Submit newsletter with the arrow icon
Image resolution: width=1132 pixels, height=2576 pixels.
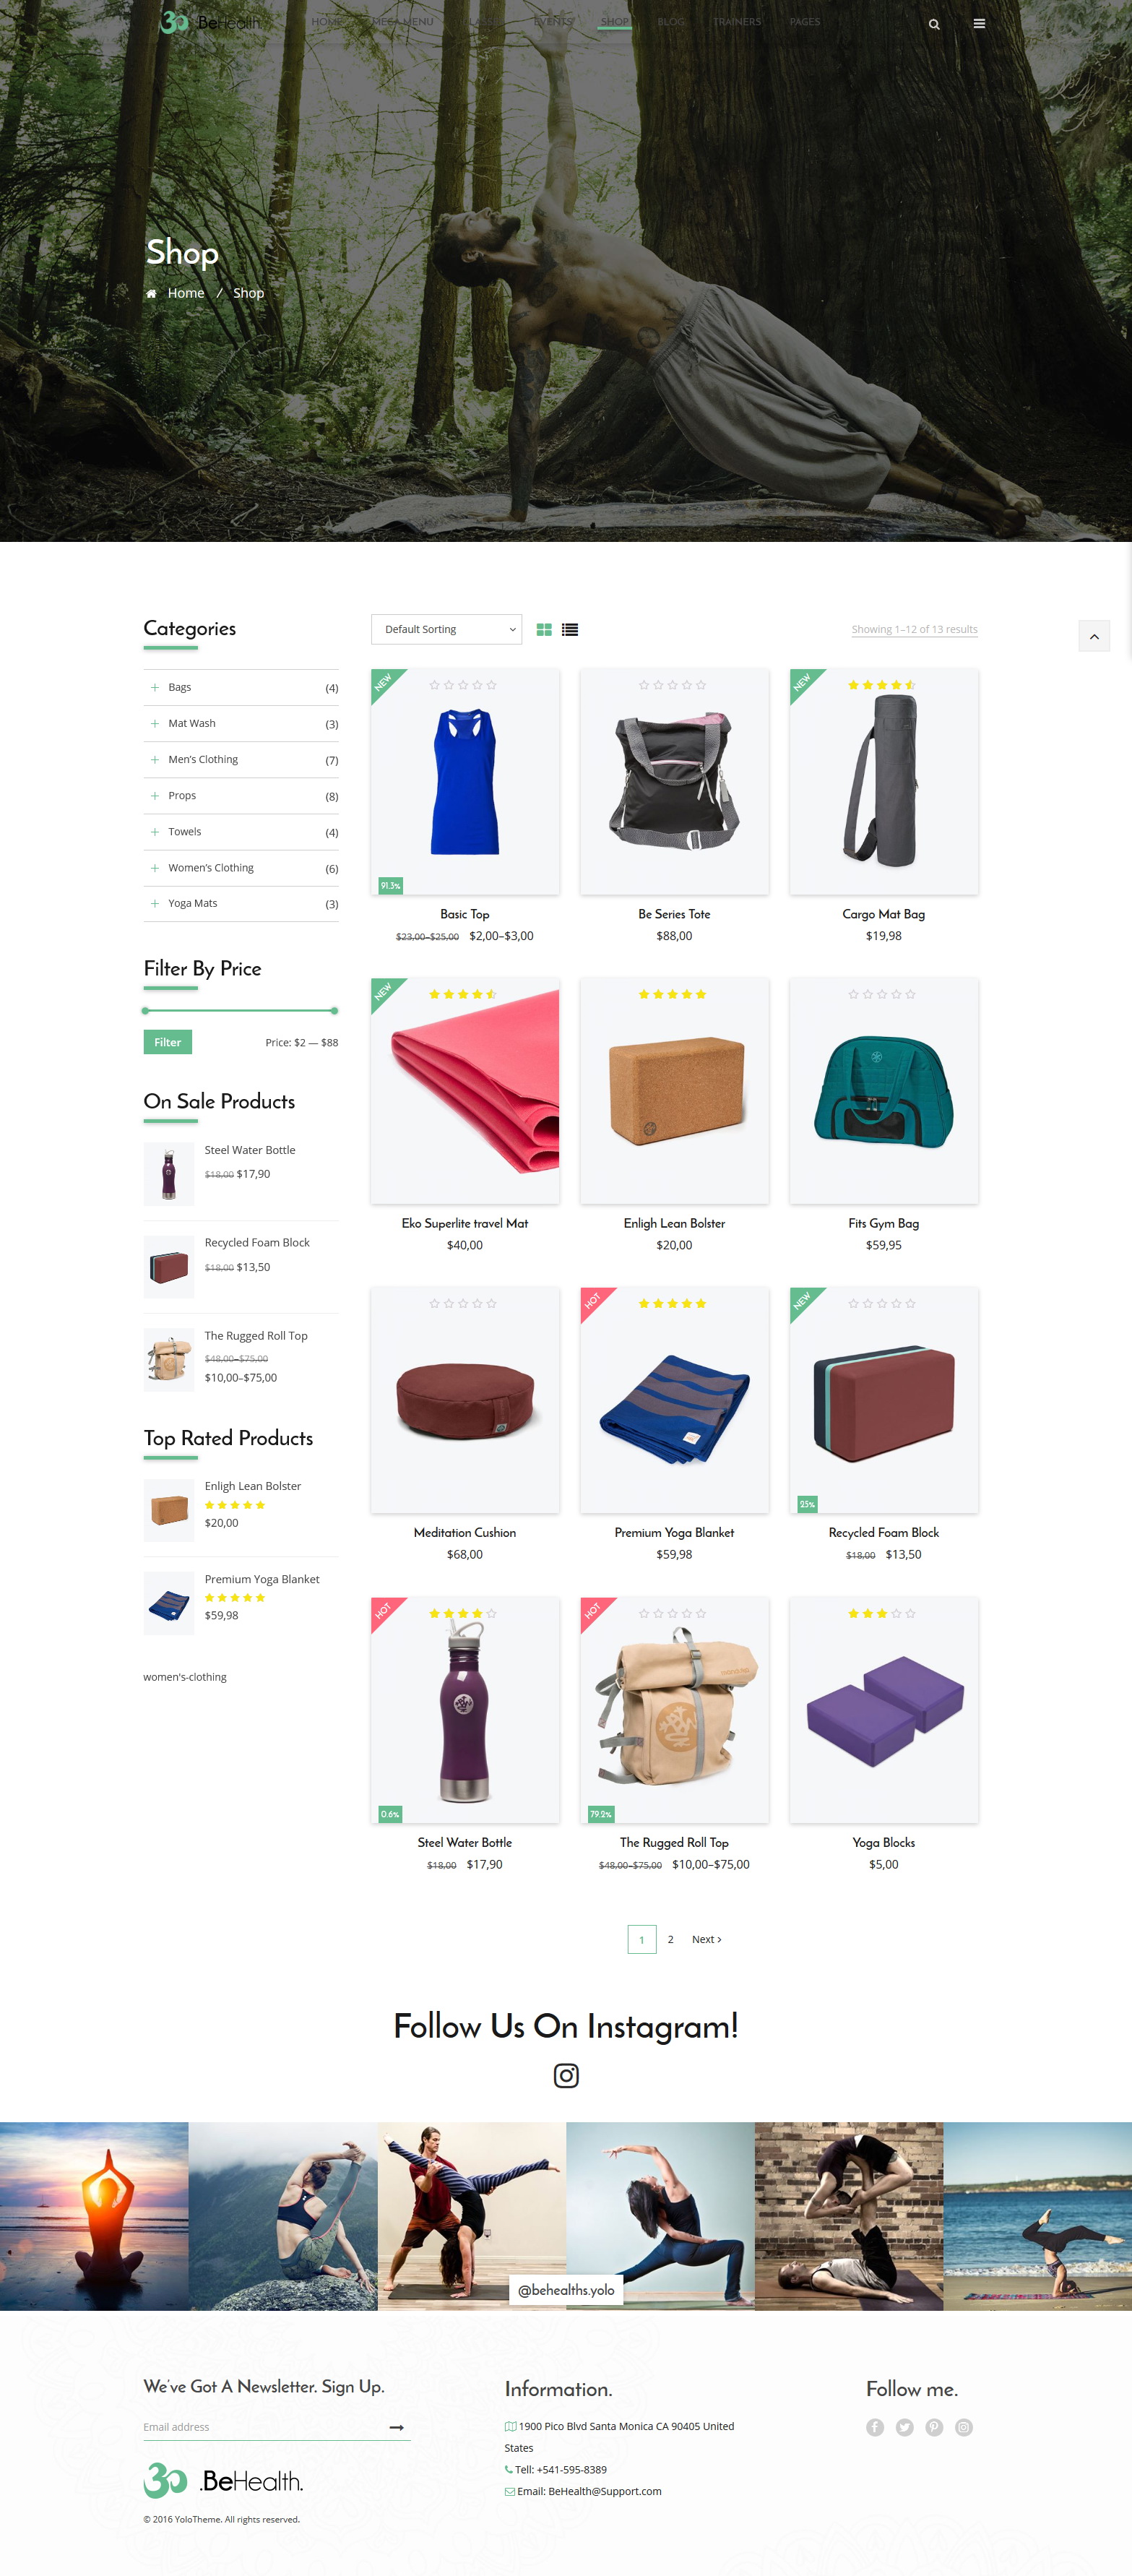pyautogui.click(x=397, y=2427)
